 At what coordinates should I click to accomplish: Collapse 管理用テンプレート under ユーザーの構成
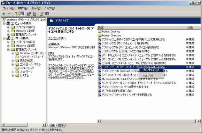[x=8, y=49]
